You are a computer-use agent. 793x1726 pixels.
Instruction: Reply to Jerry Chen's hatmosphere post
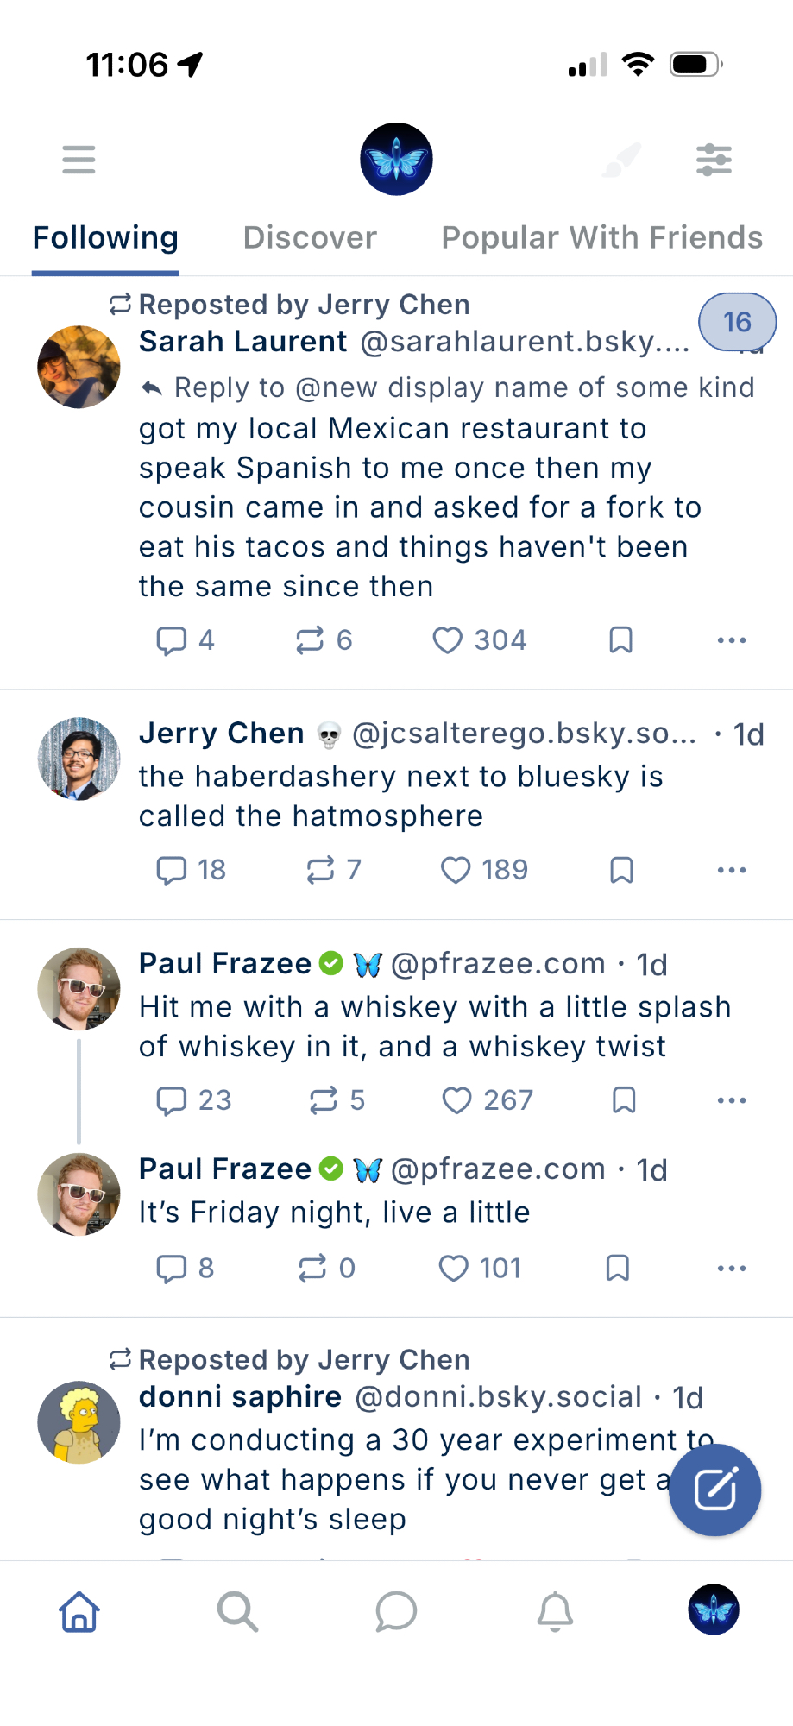pyautogui.click(x=172, y=870)
